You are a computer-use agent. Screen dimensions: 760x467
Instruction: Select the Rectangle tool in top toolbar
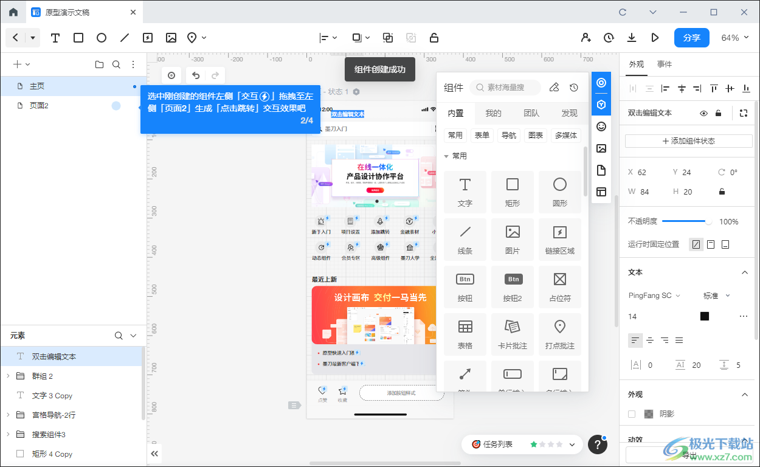78,38
